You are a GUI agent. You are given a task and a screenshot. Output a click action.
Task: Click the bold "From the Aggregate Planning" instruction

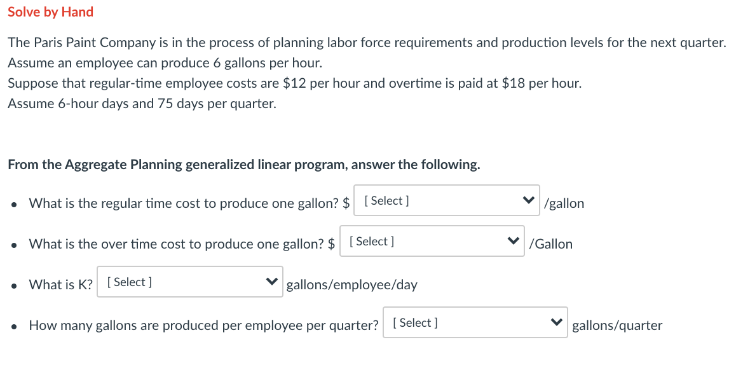[x=243, y=165]
